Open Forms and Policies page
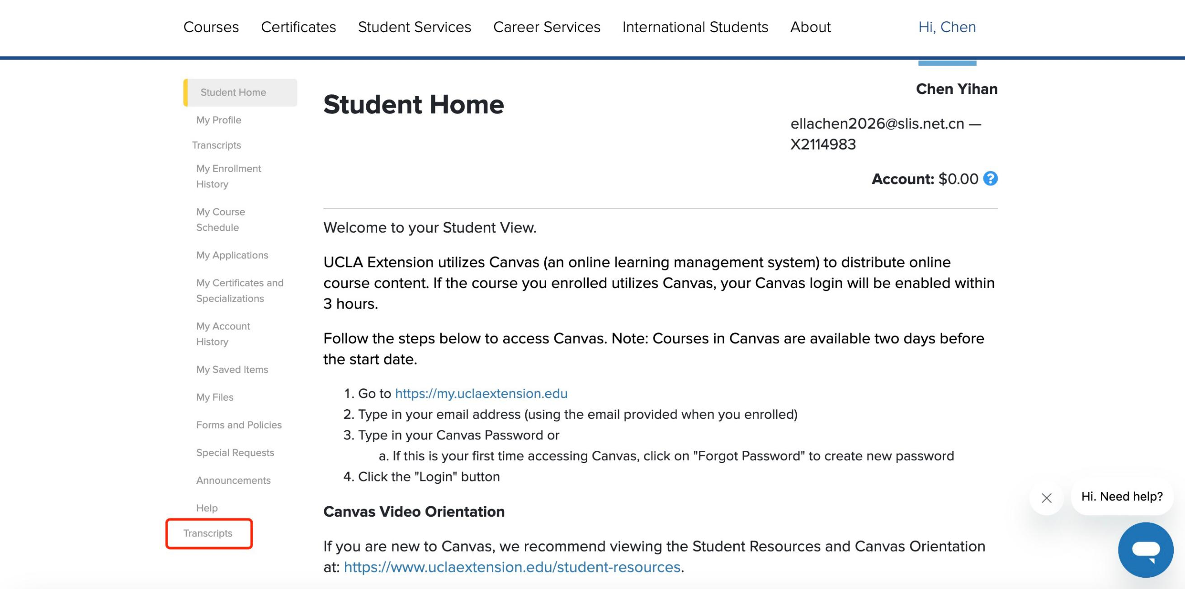This screenshot has width=1185, height=589. tap(239, 425)
